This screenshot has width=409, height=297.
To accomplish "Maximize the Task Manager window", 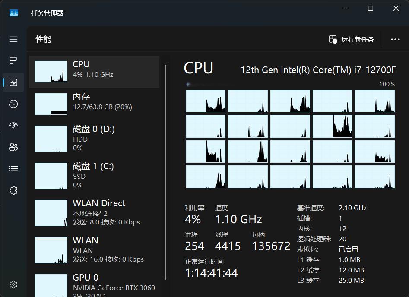I will [371, 8].
